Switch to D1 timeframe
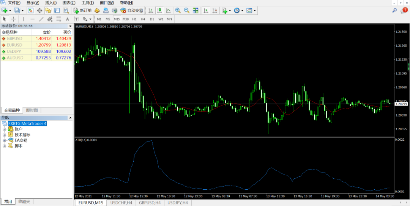 coord(151,19)
